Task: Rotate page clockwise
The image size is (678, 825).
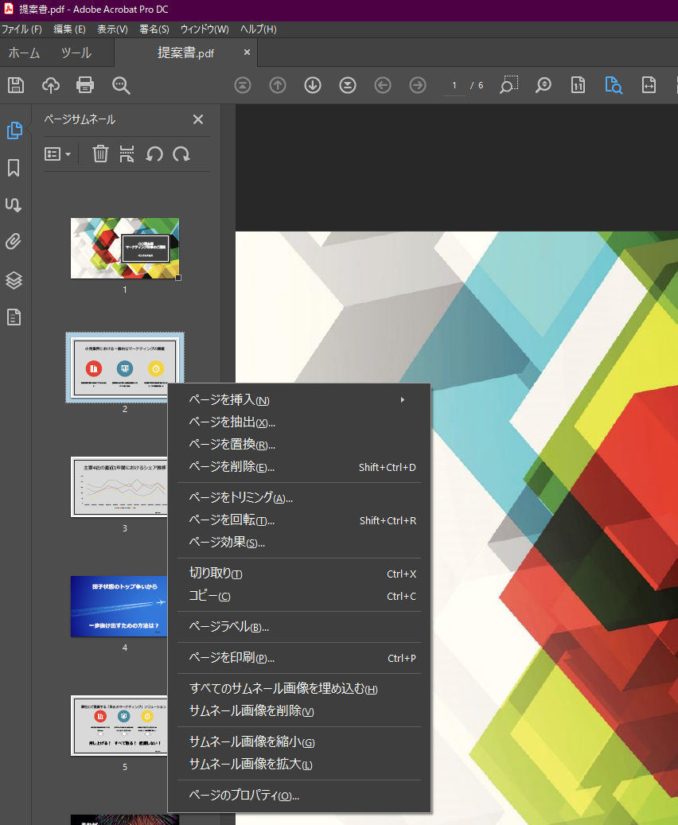Action: pos(181,154)
